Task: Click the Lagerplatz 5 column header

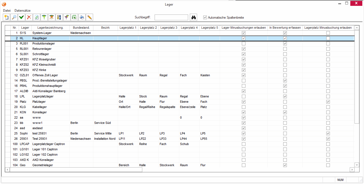Action: pos(210,28)
